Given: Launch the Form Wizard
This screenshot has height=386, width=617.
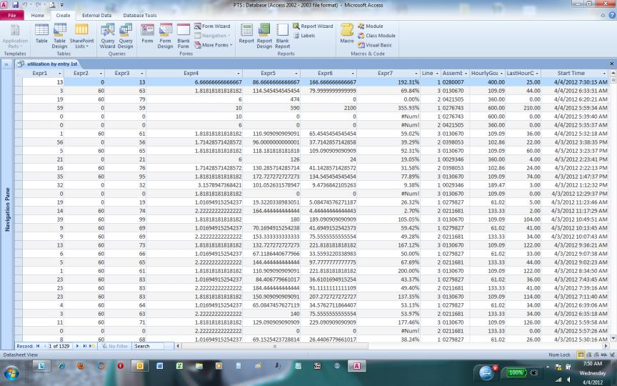Looking at the screenshot, I should [212, 26].
